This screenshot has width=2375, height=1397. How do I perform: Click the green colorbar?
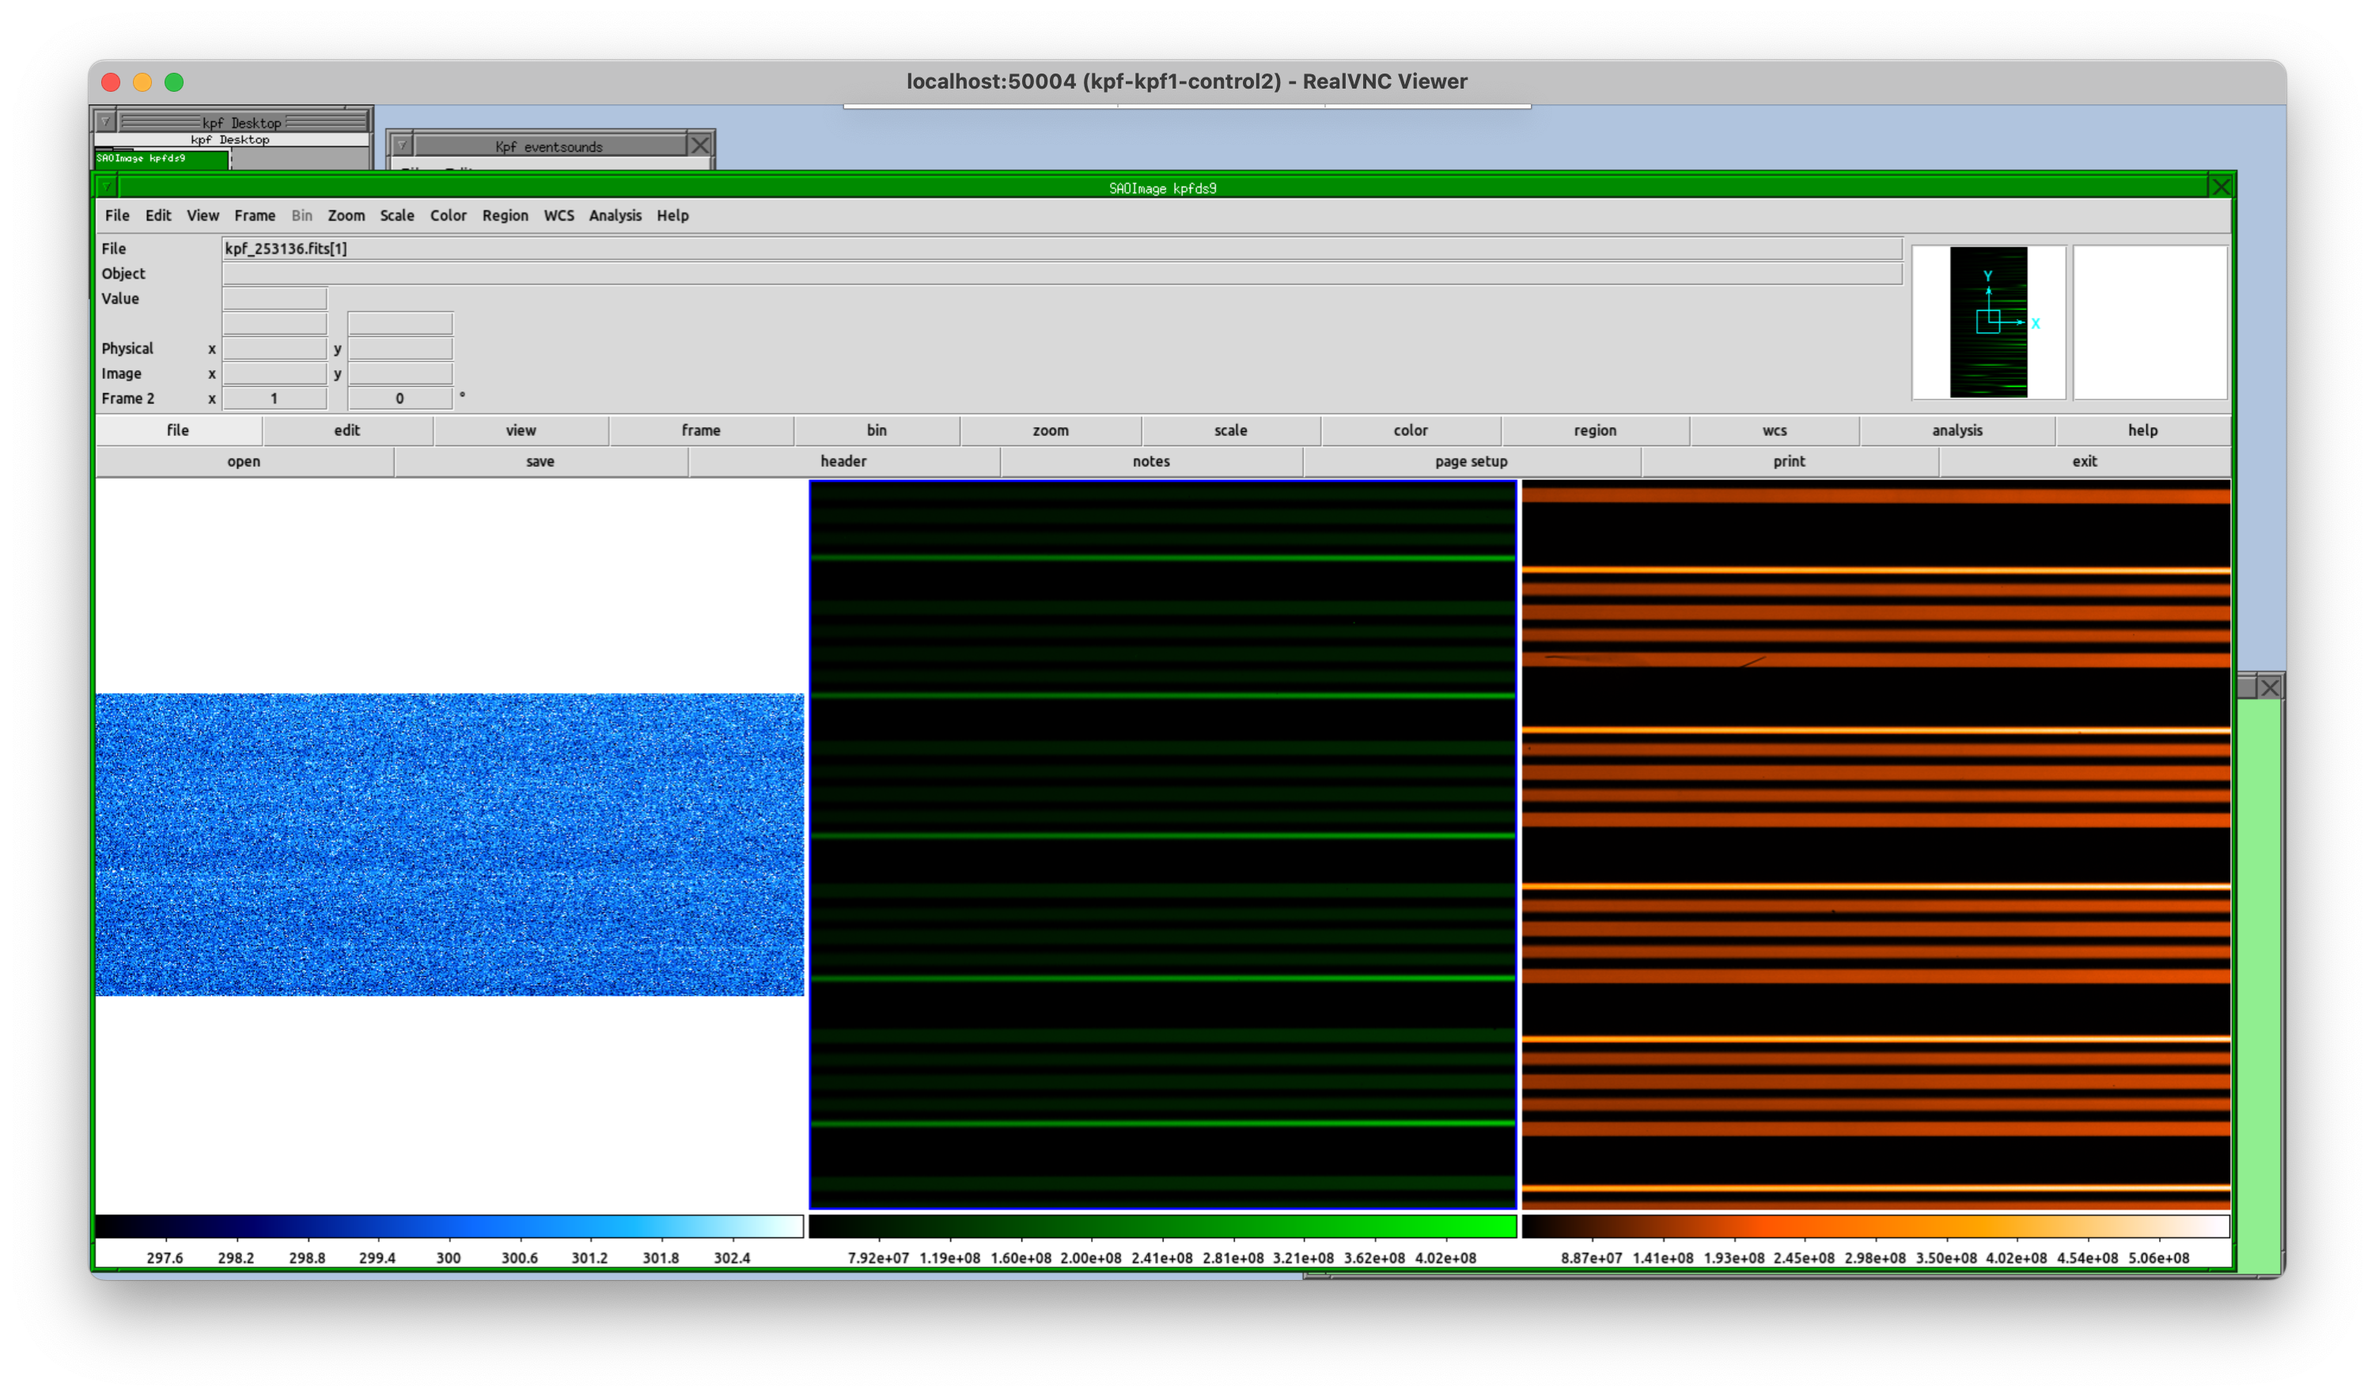(1163, 1226)
